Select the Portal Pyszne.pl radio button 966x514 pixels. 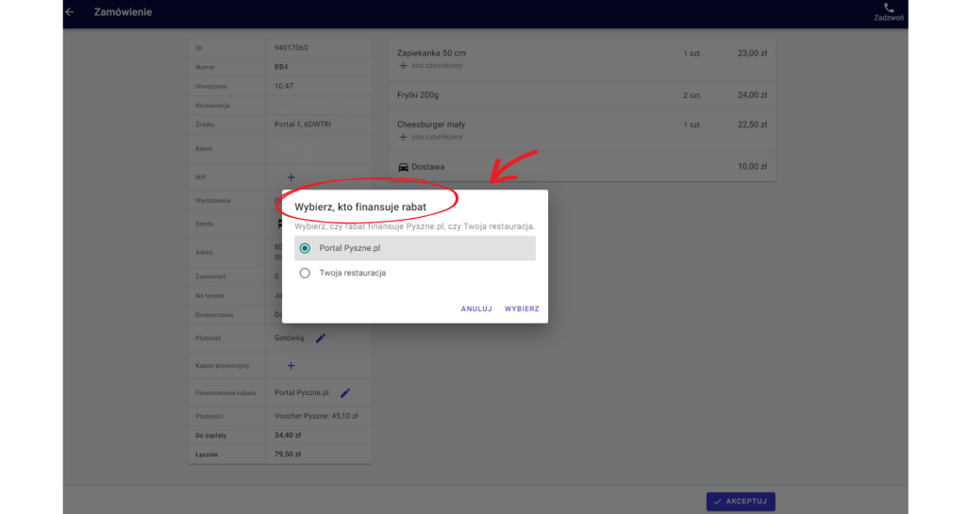pos(305,248)
